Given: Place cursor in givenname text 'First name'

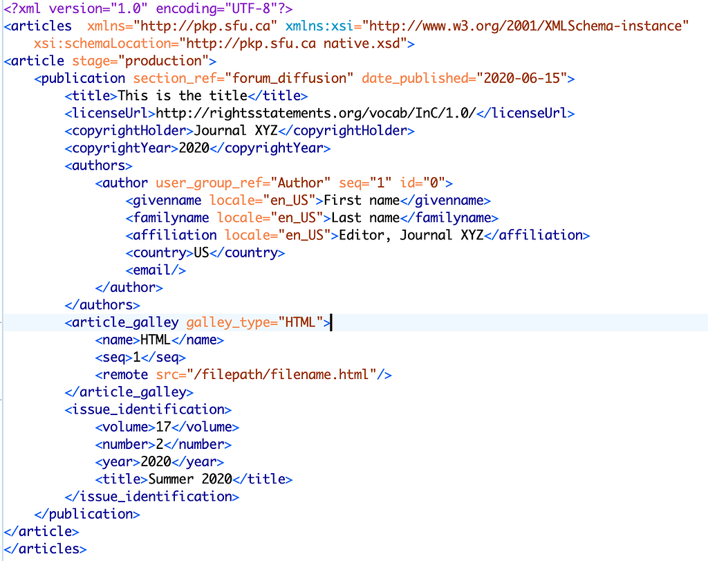Looking at the screenshot, I should 362,201.
